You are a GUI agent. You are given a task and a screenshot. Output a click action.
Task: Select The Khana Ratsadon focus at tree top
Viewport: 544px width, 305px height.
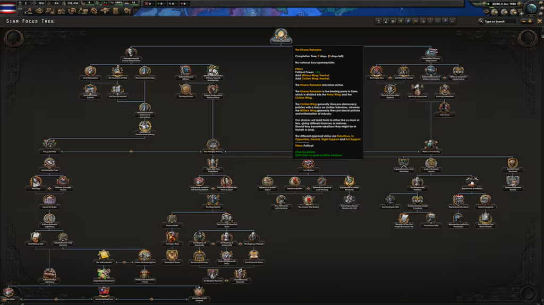(x=281, y=36)
